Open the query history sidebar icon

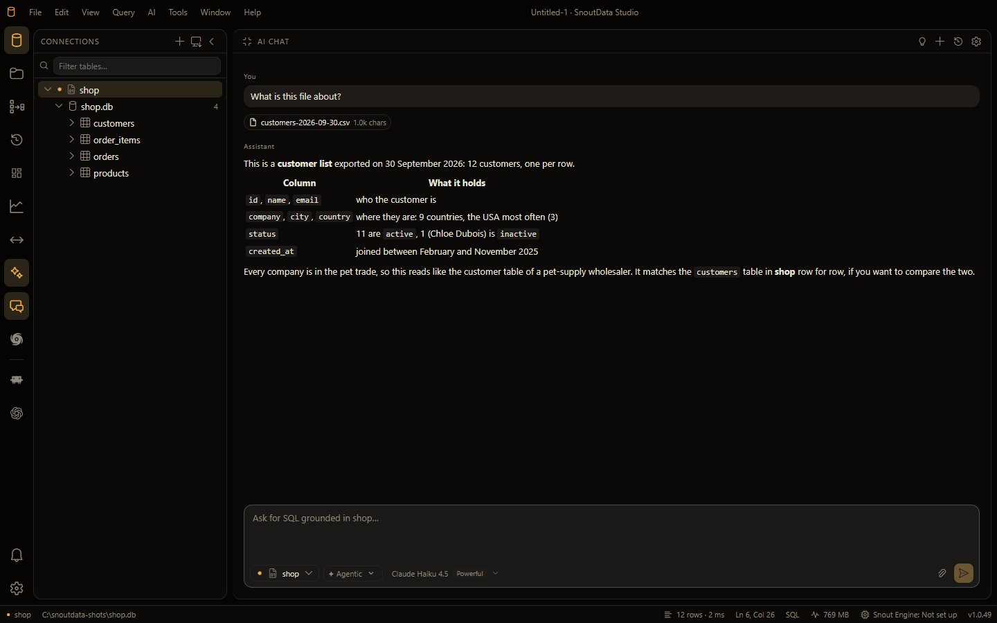tap(17, 140)
